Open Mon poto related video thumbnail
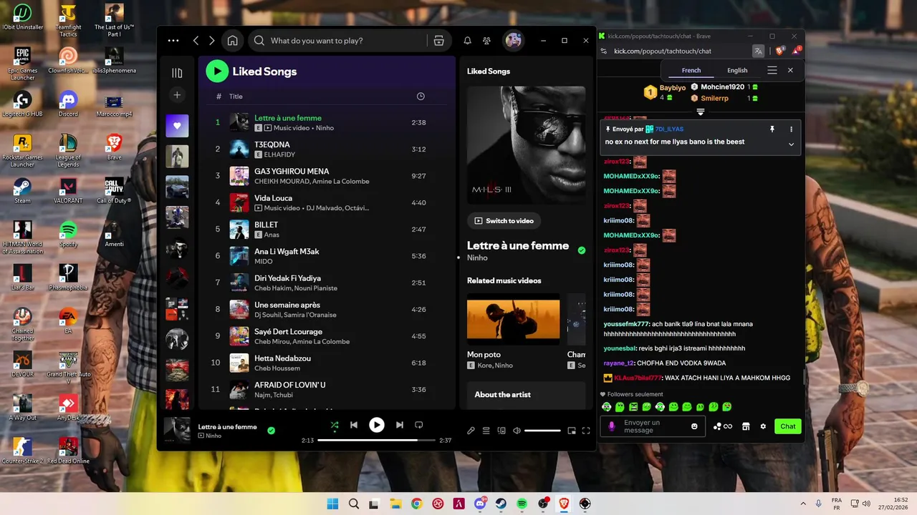The image size is (917, 515). (513, 319)
